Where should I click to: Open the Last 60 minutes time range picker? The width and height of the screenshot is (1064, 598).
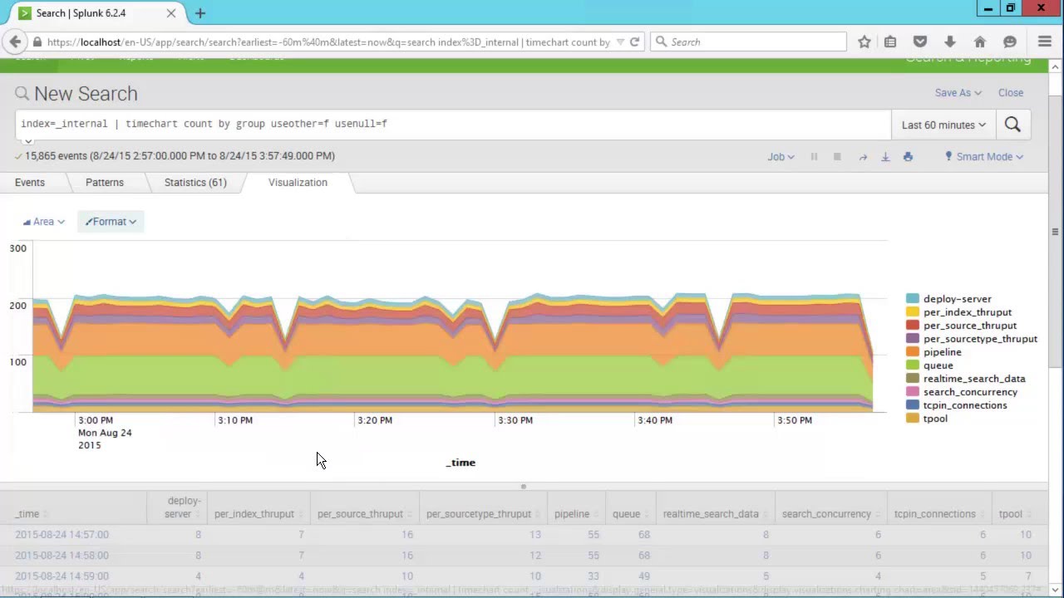point(943,125)
